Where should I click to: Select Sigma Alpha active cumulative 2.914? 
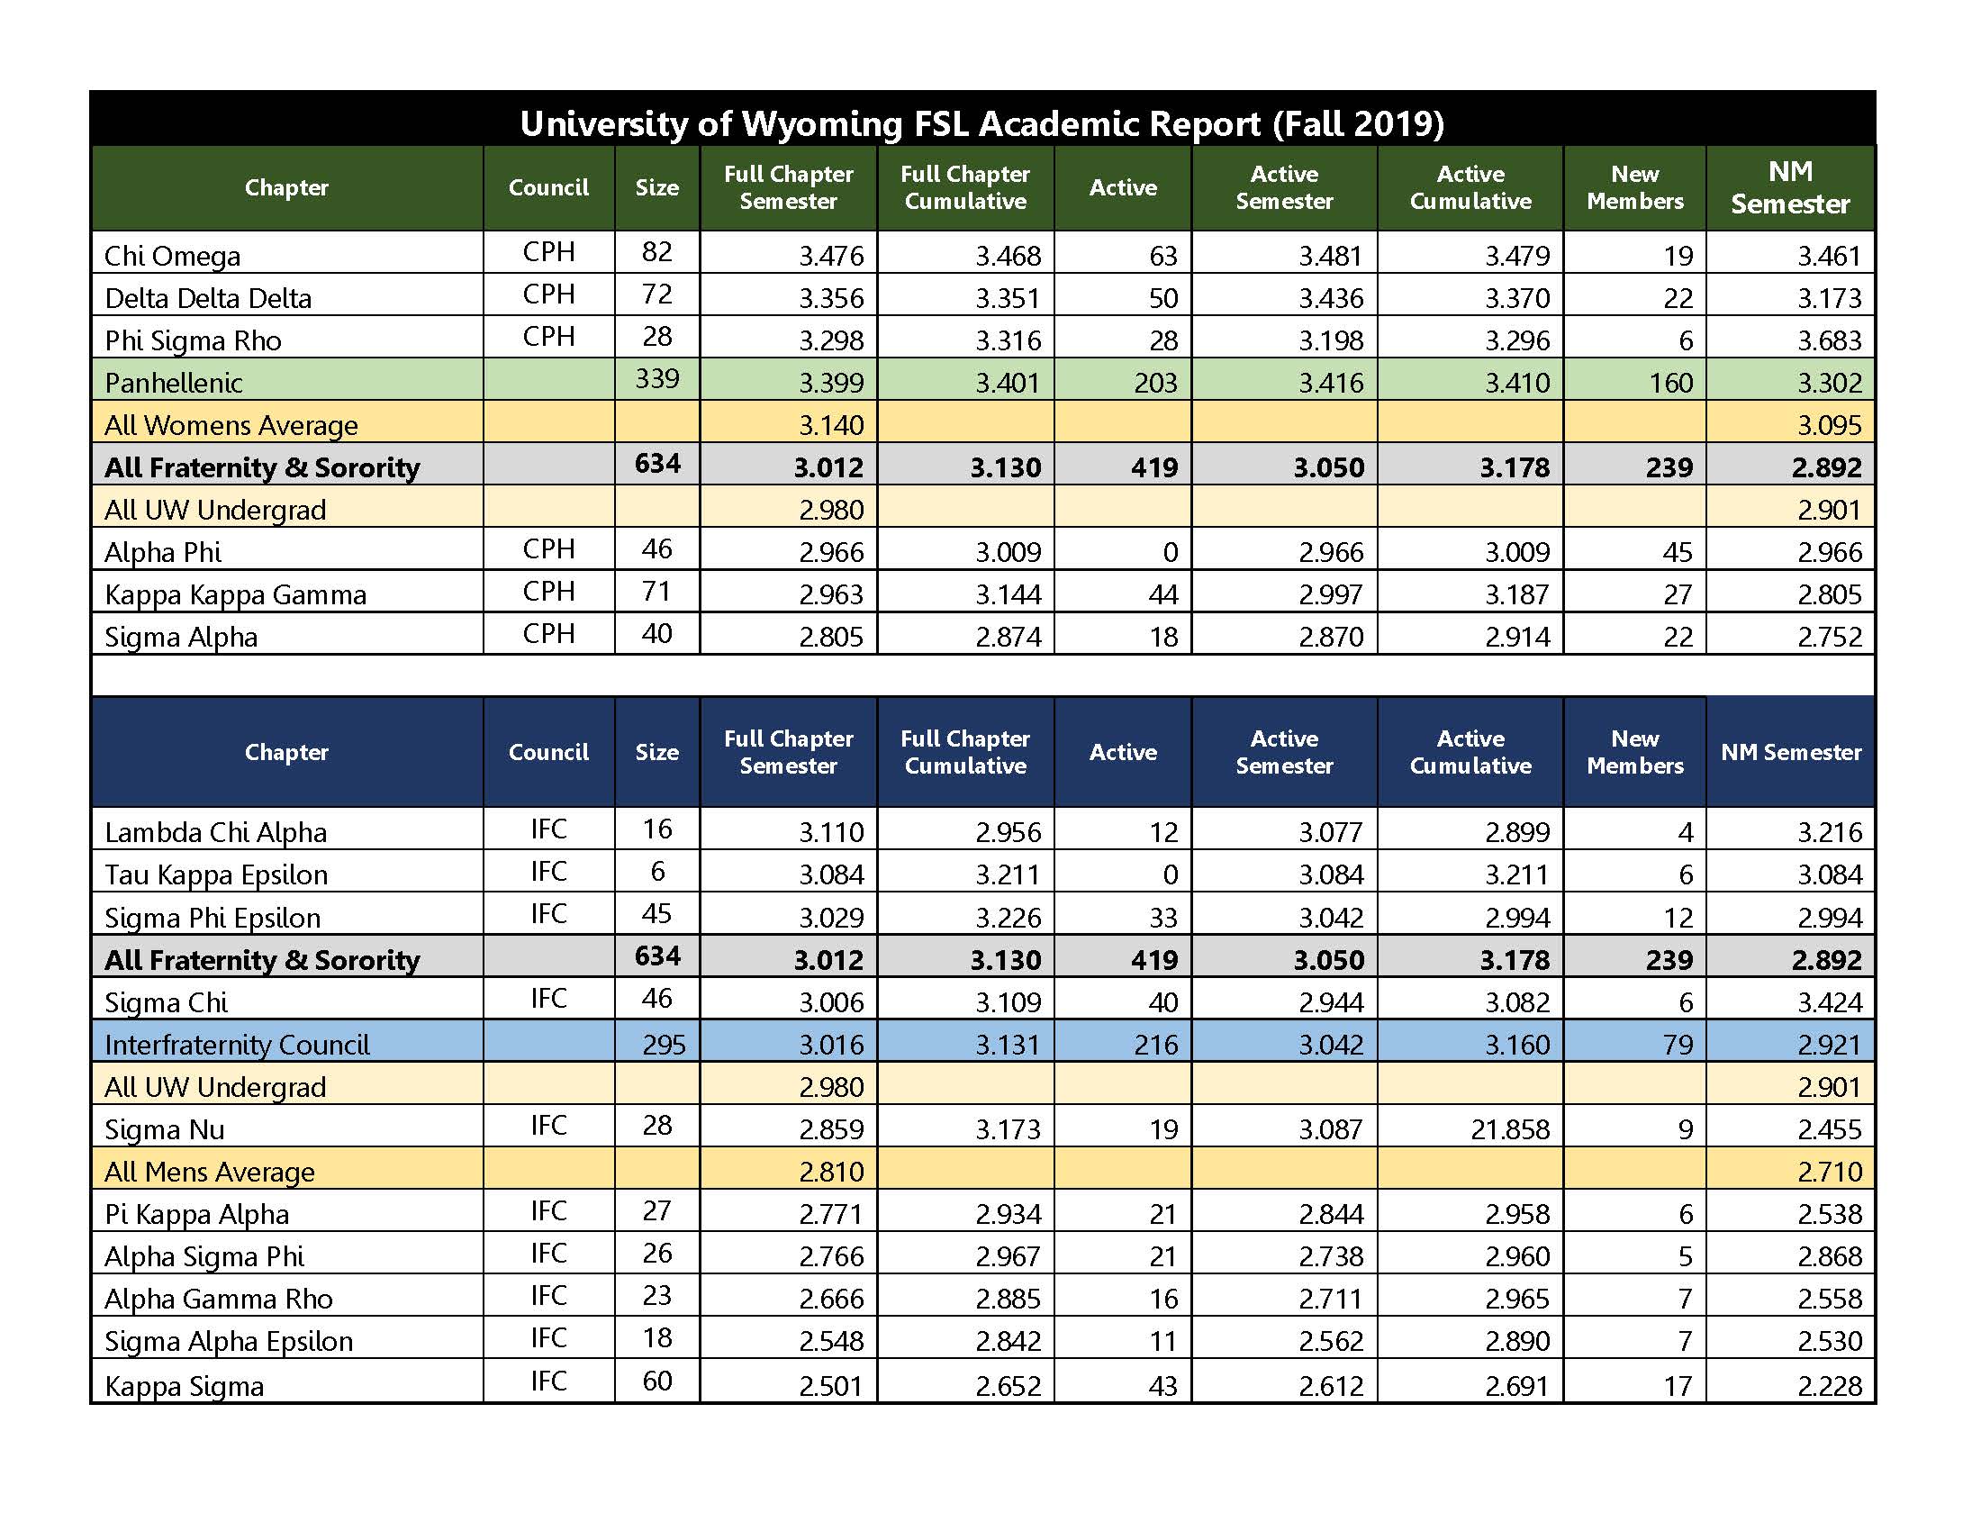pos(1516,637)
